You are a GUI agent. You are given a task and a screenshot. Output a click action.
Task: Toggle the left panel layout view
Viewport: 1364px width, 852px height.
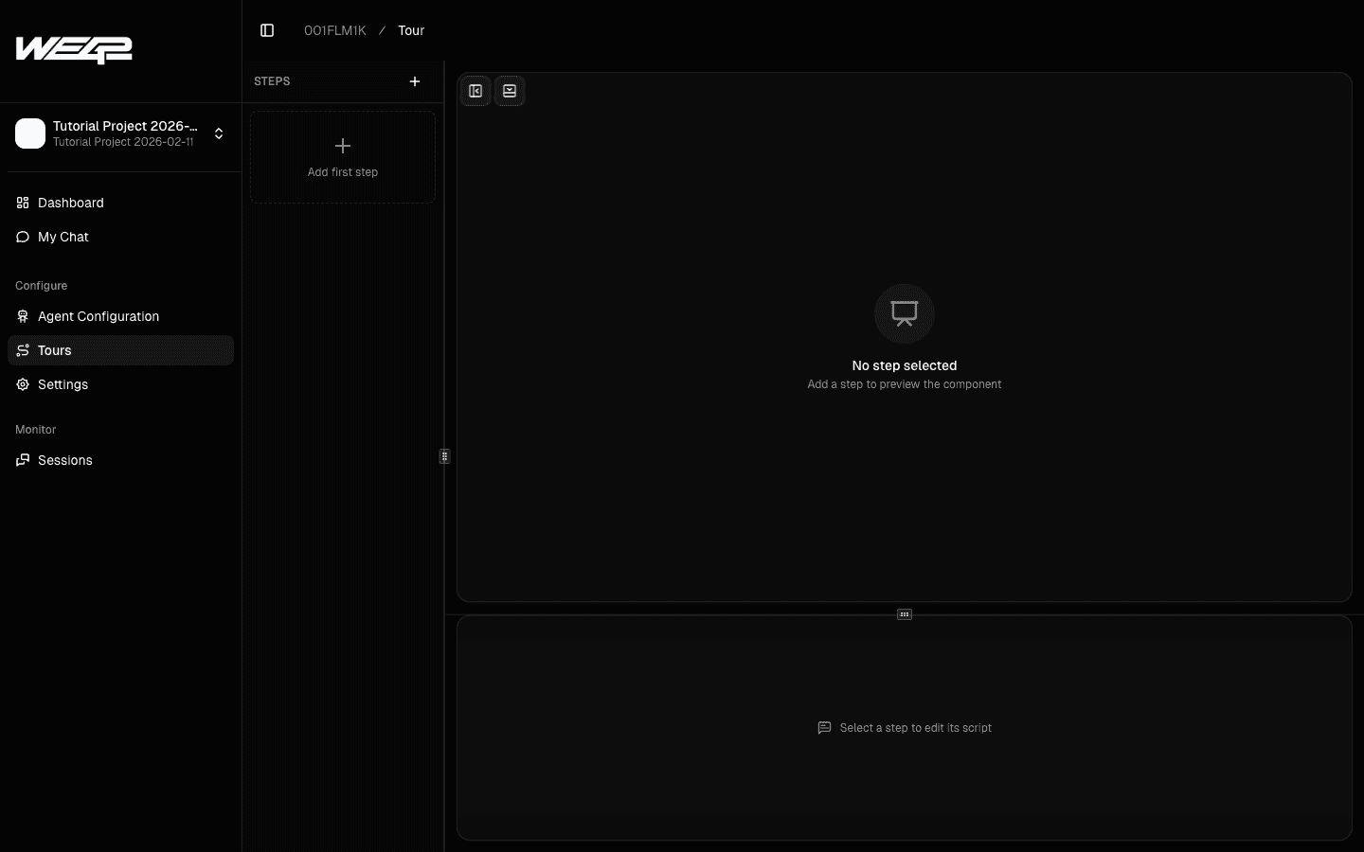pyautogui.click(x=475, y=91)
